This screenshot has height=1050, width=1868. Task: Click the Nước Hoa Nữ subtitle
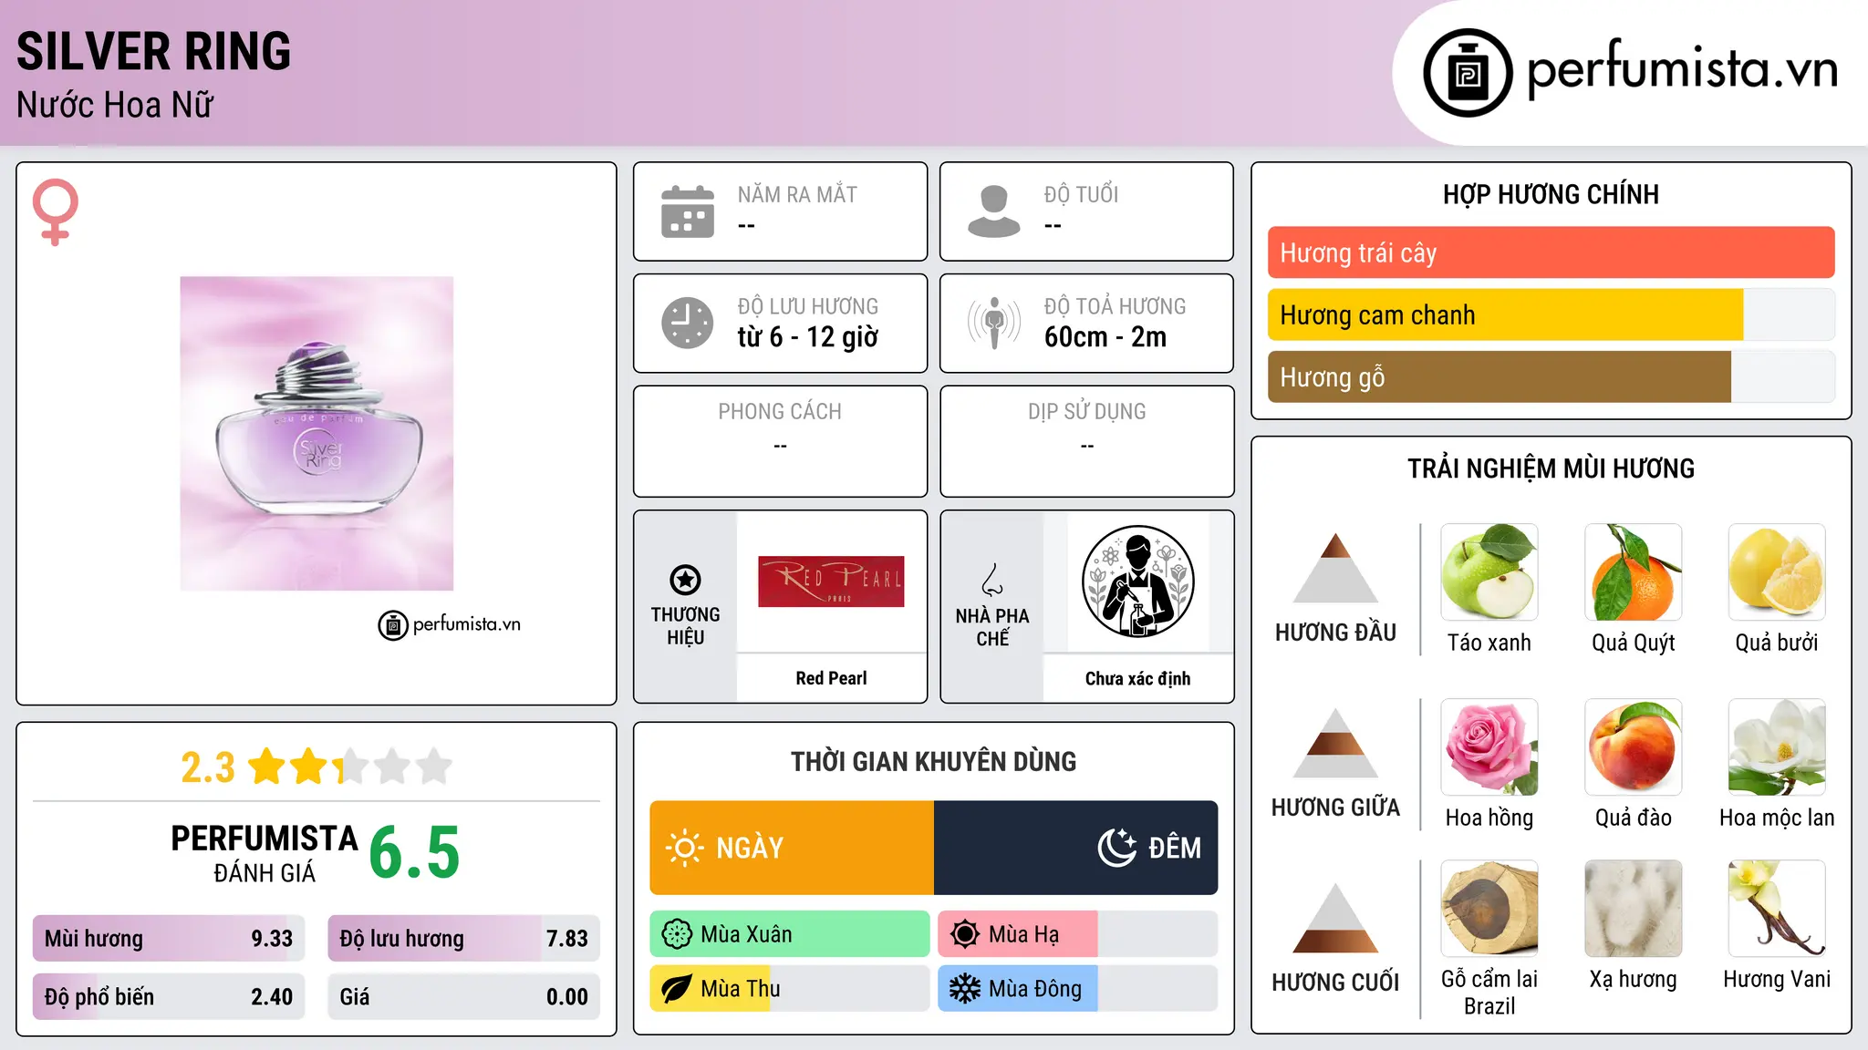pyautogui.click(x=115, y=105)
